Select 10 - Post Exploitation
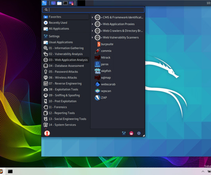This screenshot has width=211, height=175. (66, 101)
